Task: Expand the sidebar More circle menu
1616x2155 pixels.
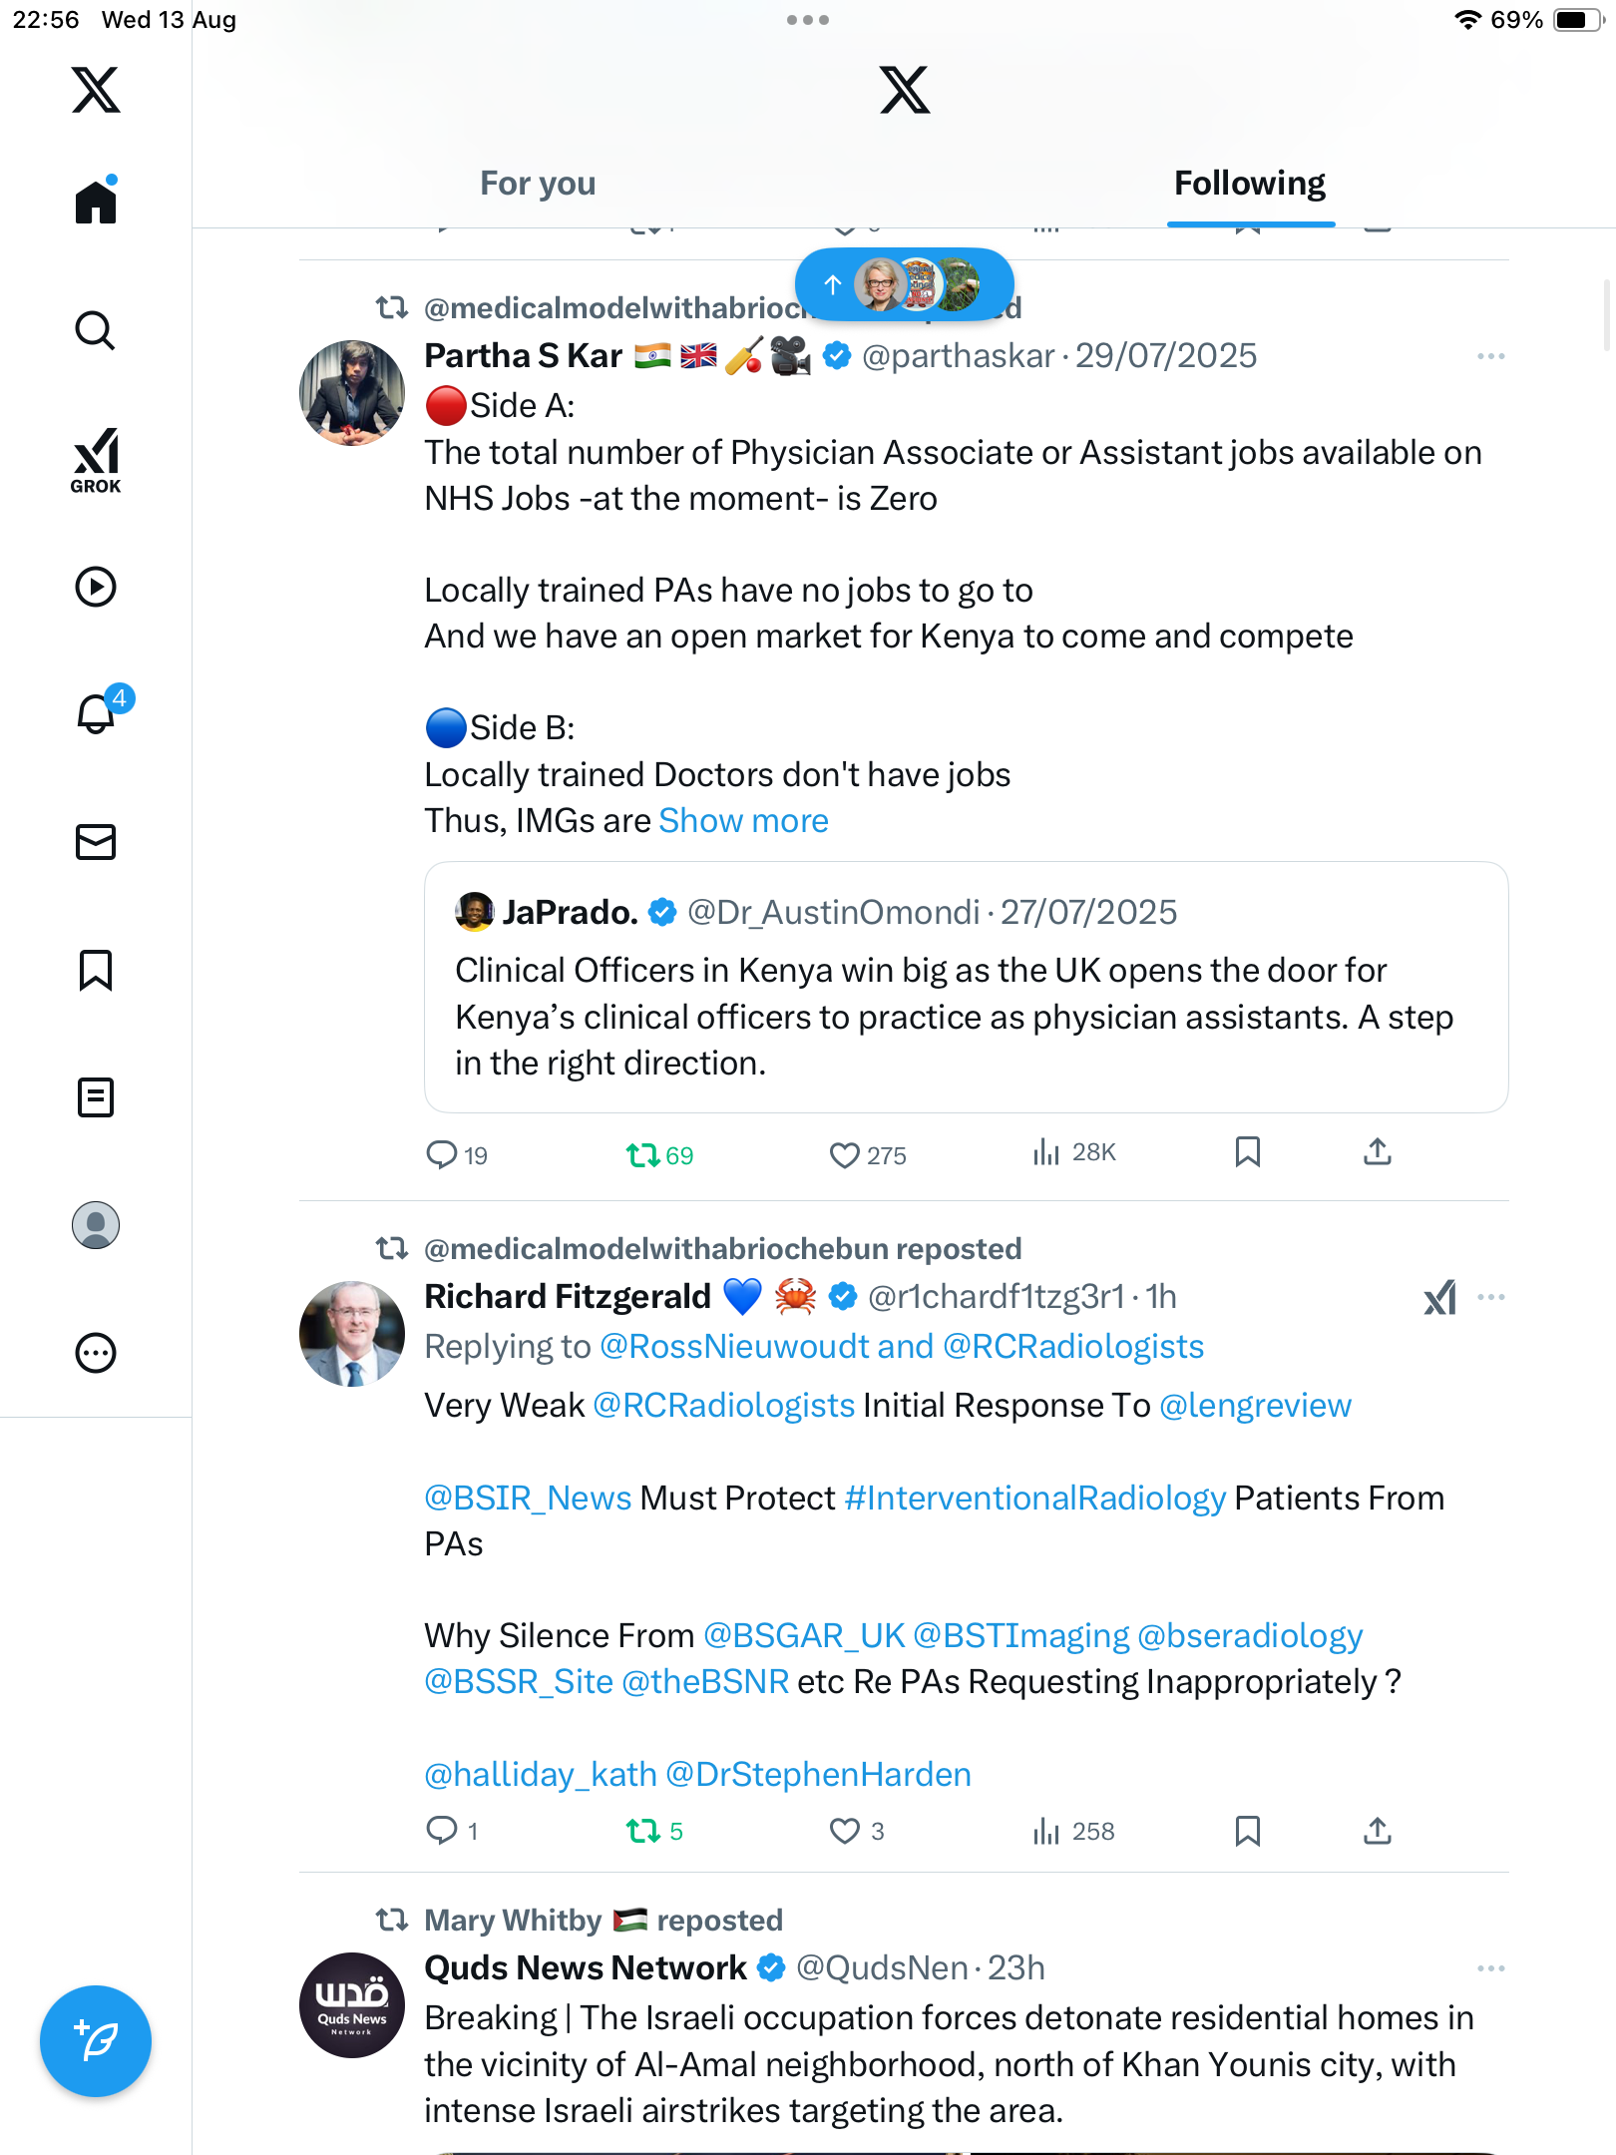Action: [x=96, y=1353]
